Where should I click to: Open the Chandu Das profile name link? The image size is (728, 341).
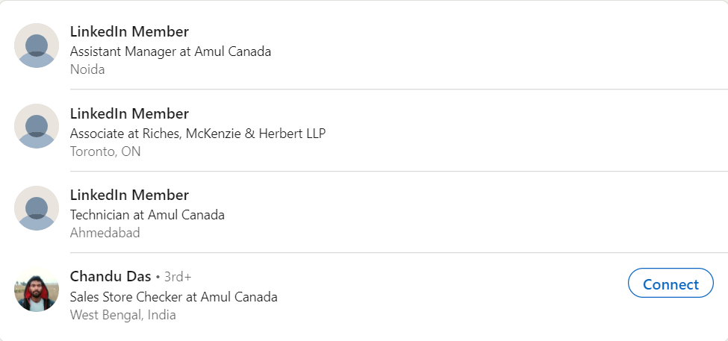(111, 276)
